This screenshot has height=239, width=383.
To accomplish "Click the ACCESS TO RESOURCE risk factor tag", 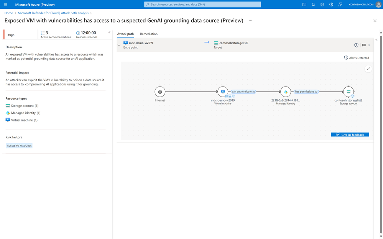I will click(19, 146).
